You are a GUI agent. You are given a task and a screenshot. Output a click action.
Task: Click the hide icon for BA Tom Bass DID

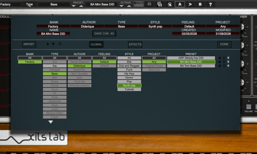click(x=224, y=66)
